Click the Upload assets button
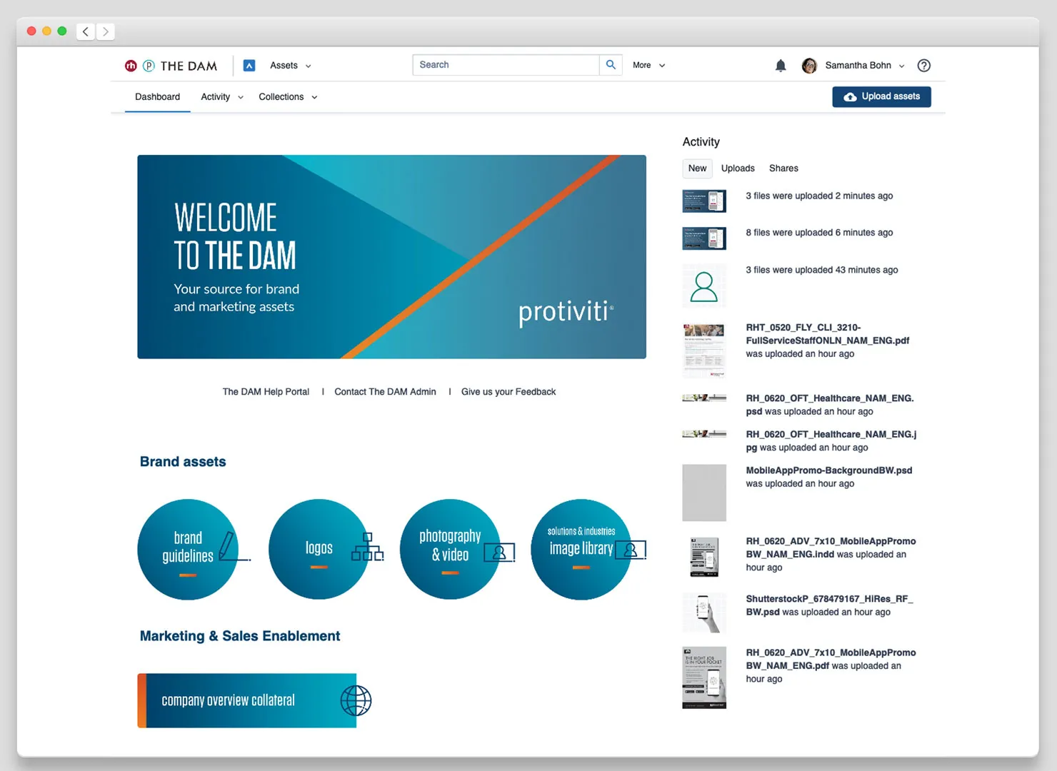The width and height of the screenshot is (1057, 771). (x=881, y=96)
